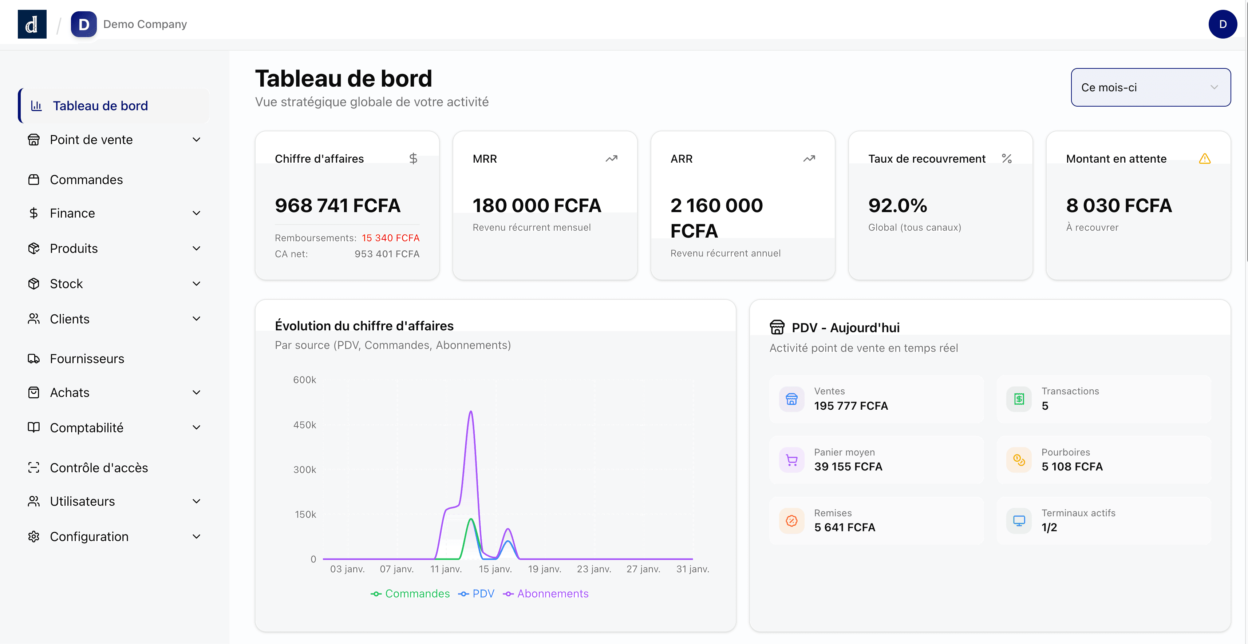Expand the Comptabilité menu chevron

(196, 427)
